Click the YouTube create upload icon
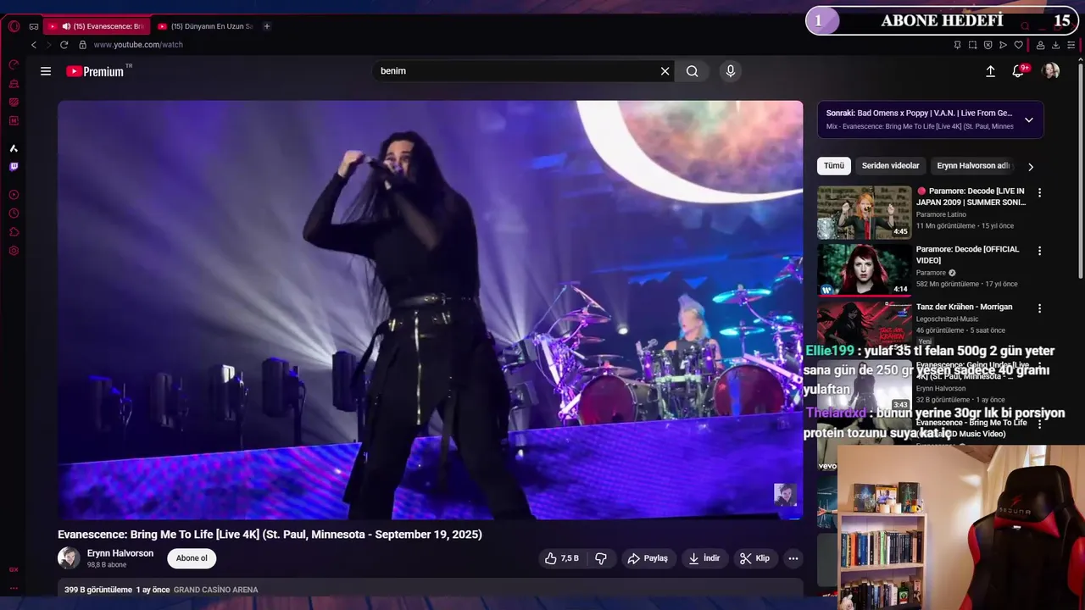Viewport: 1085px width, 610px height. coord(990,71)
